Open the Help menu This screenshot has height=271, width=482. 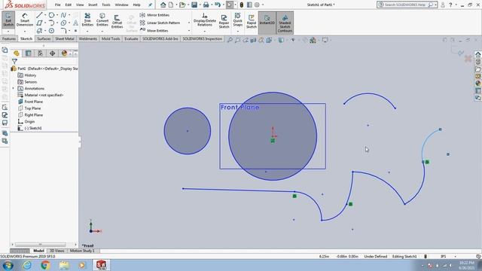pyautogui.click(x=136, y=5)
